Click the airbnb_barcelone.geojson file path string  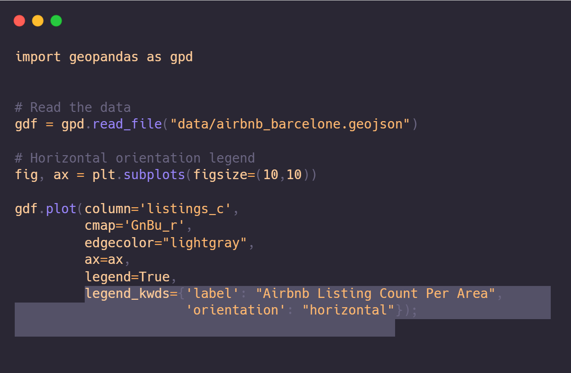(x=290, y=124)
